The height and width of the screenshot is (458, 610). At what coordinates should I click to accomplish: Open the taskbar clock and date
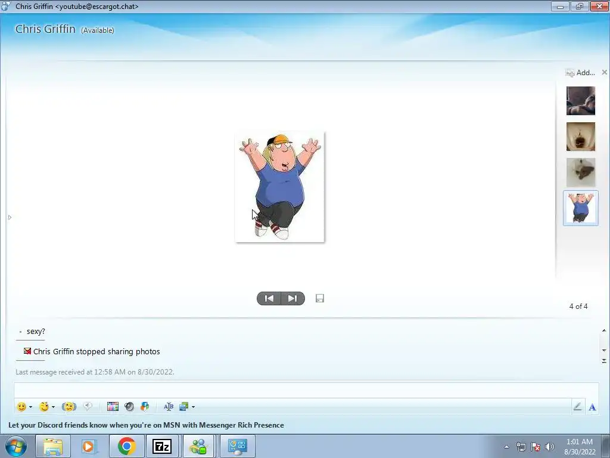click(580, 446)
